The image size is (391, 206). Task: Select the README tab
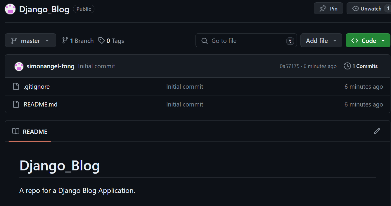[x=30, y=132]
